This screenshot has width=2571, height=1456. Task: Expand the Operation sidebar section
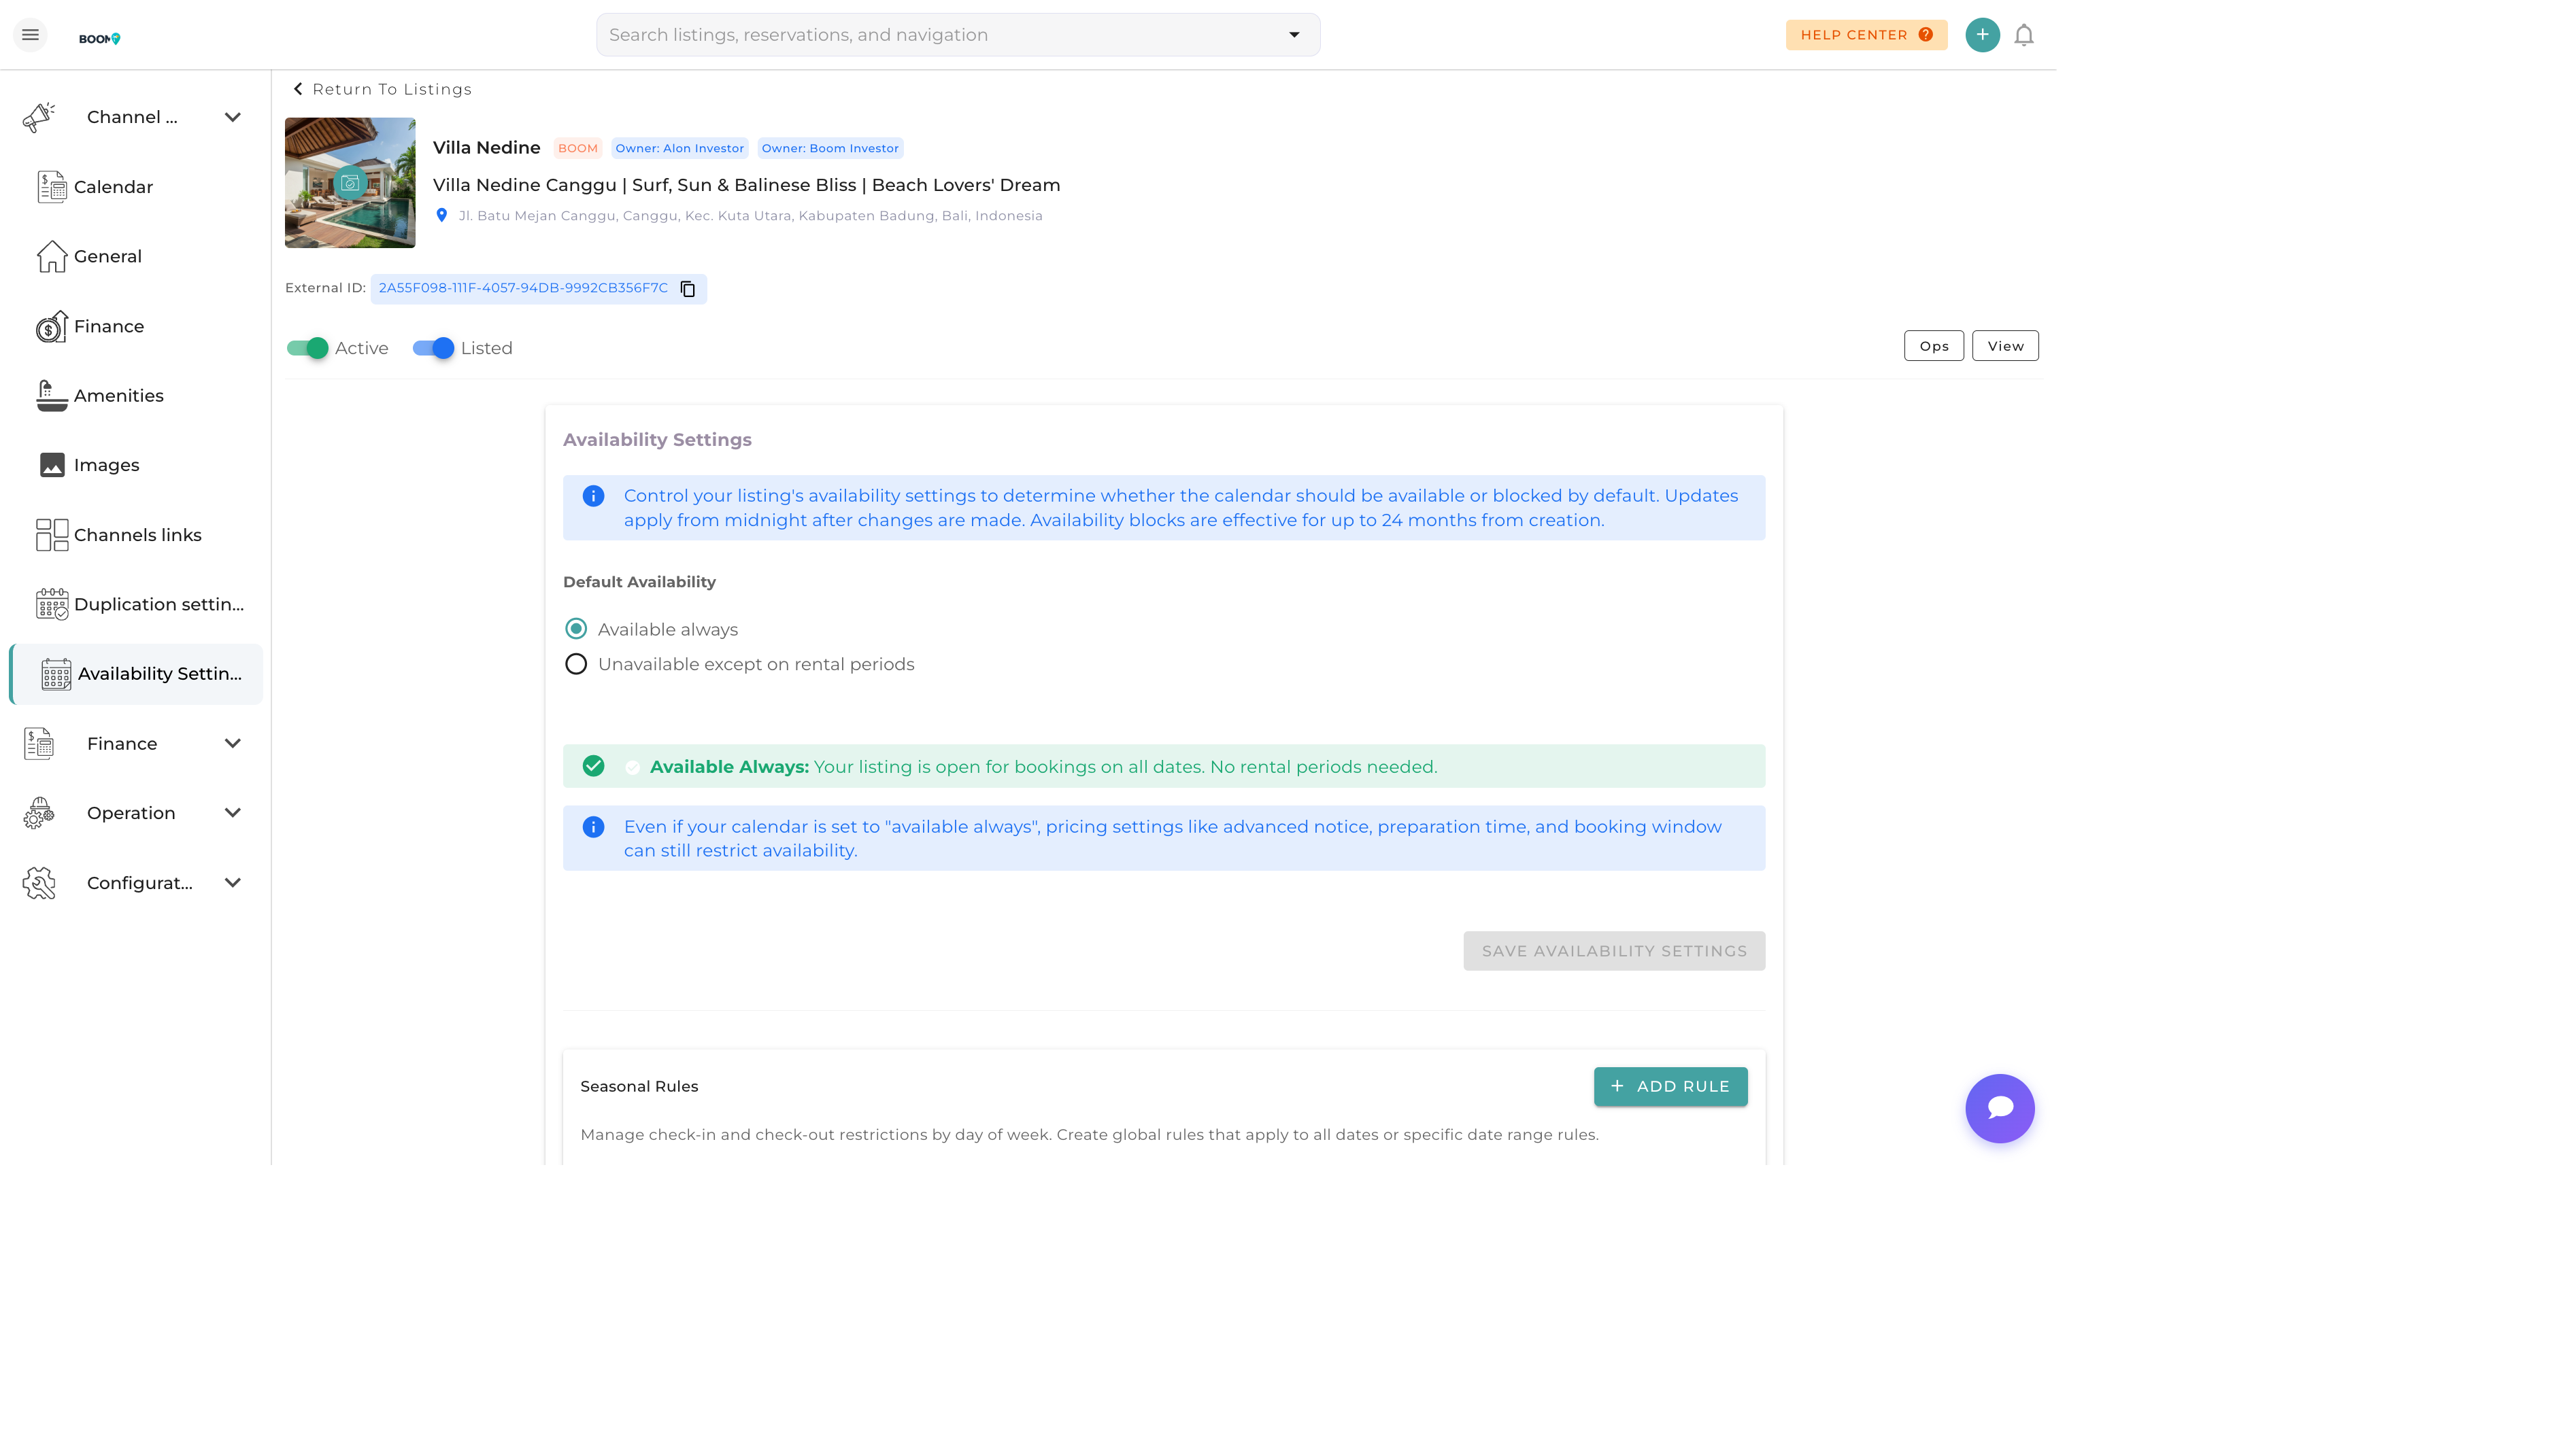(x=232, y=813)
